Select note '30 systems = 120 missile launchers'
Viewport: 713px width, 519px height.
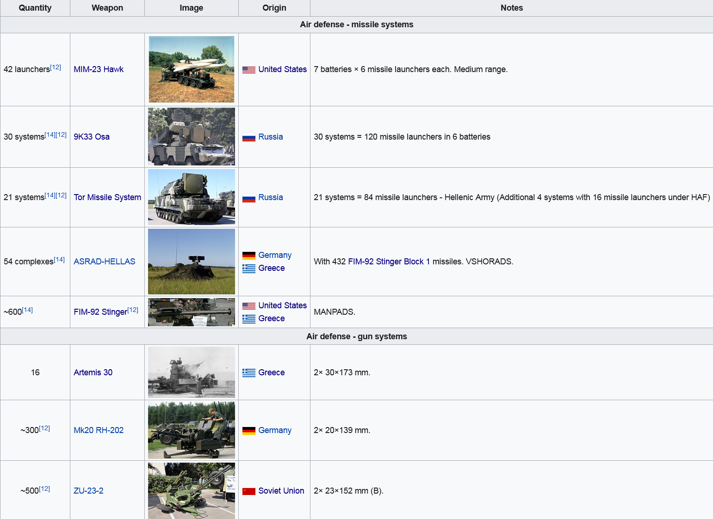402,137
